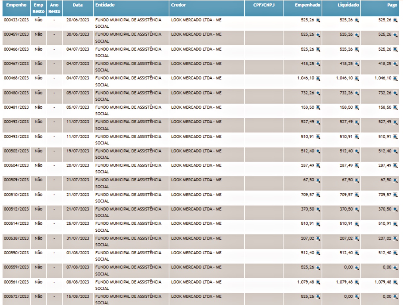Screen dimensions: 403x305
Task: Click Liquidado detail icon in row 000510/2023
Action: (357, 195)
